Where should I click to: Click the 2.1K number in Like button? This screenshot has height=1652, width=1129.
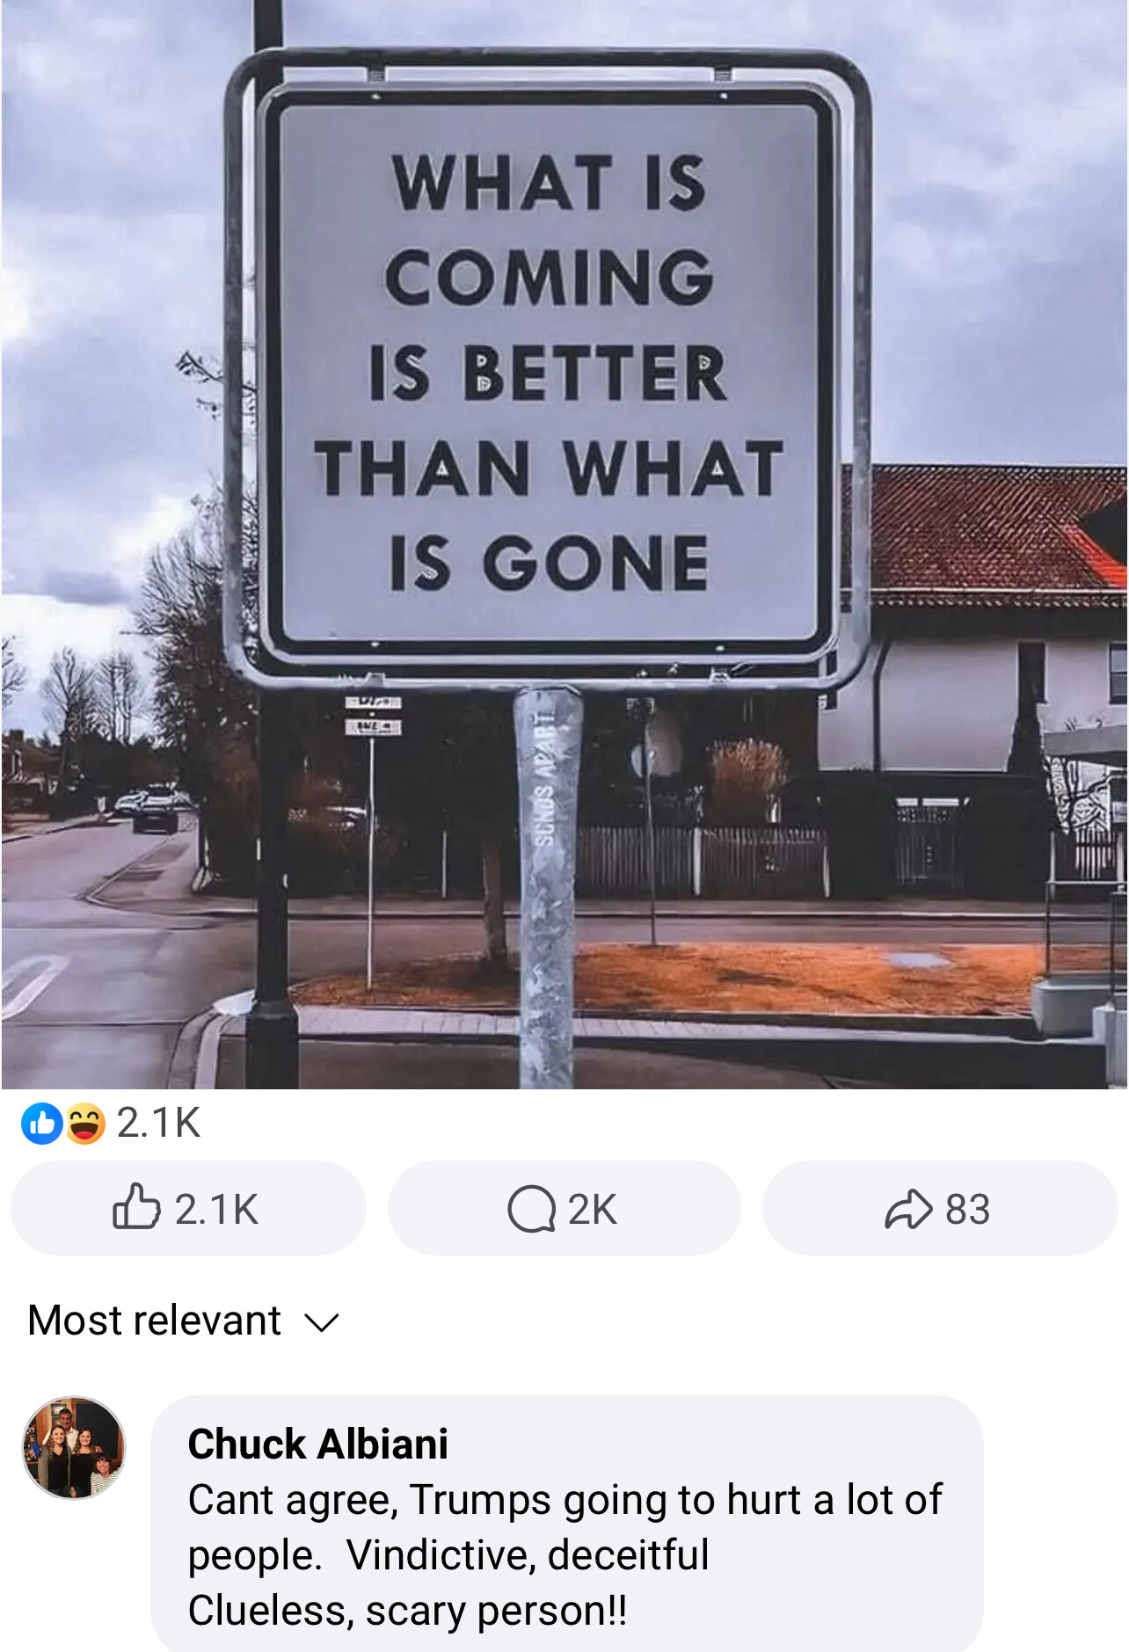(x=216, y=1209)
